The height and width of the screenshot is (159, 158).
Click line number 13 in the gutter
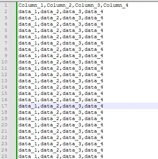4,81
